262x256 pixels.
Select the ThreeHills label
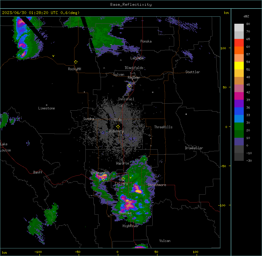[x=163, y=127]
